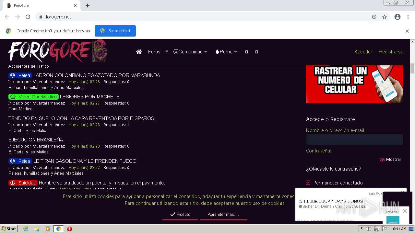Open thread Hombre se tira desde un puente
This screenshot has width=415, height=233.
click(x=102, y=183)
